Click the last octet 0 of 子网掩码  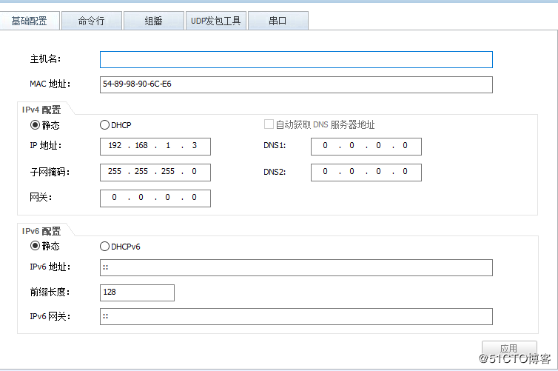click(194, 171)
